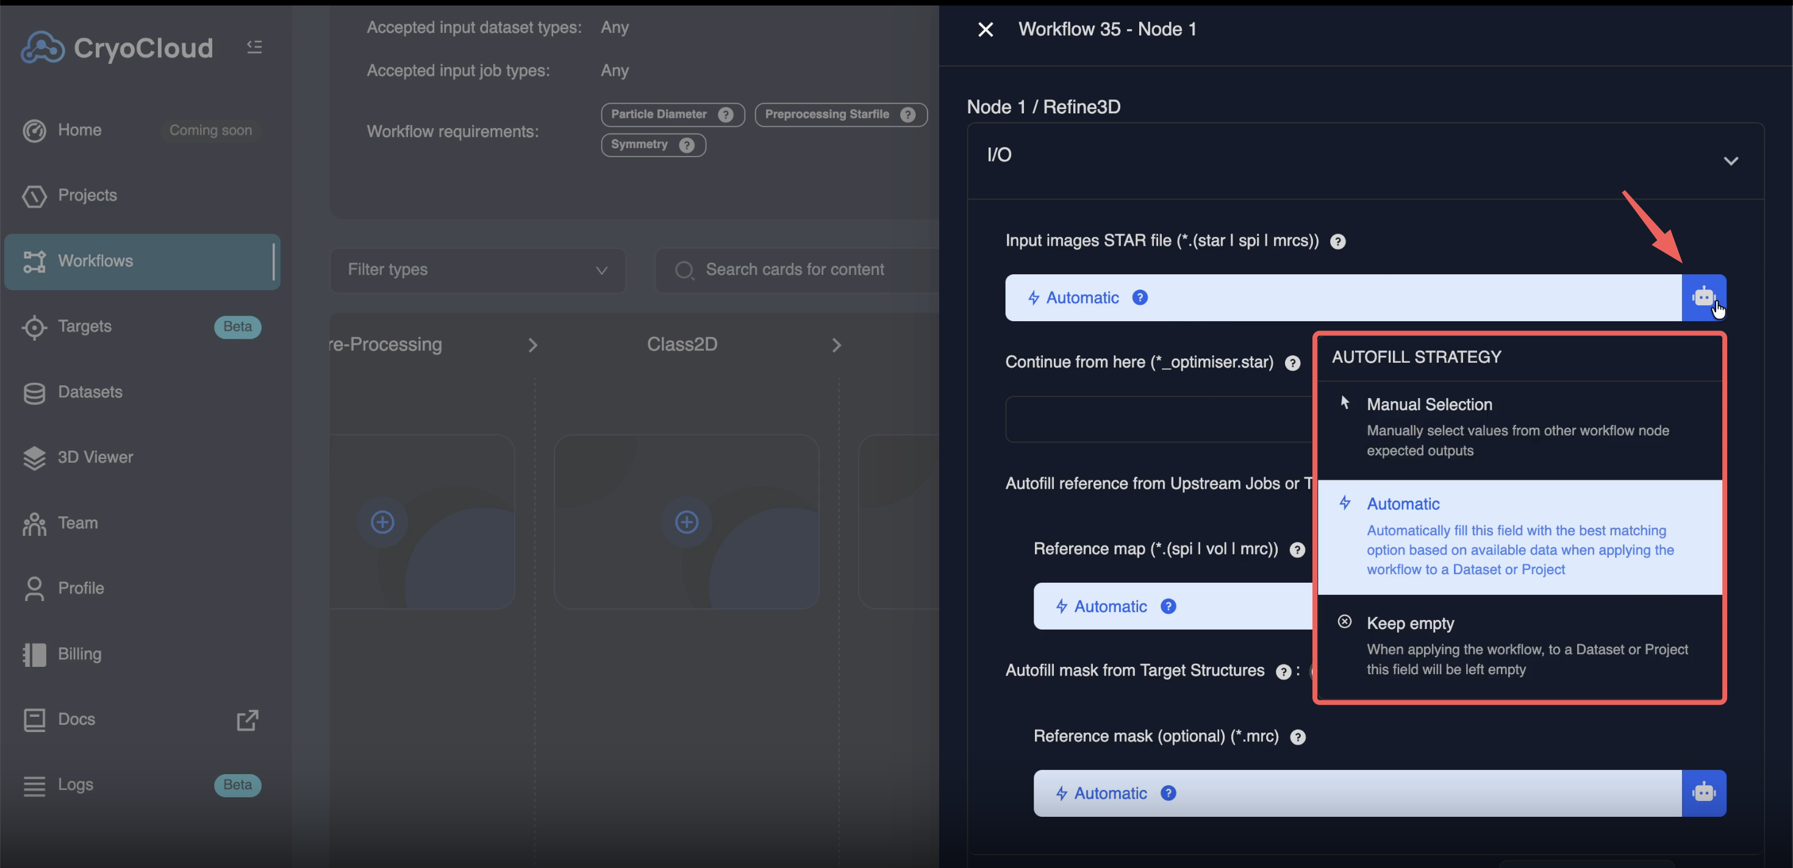Open the Filter types dropdown

point(478,270)
